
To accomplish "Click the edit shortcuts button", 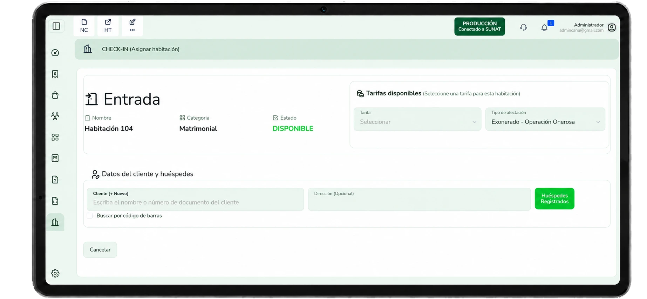I will coord(132,26).
